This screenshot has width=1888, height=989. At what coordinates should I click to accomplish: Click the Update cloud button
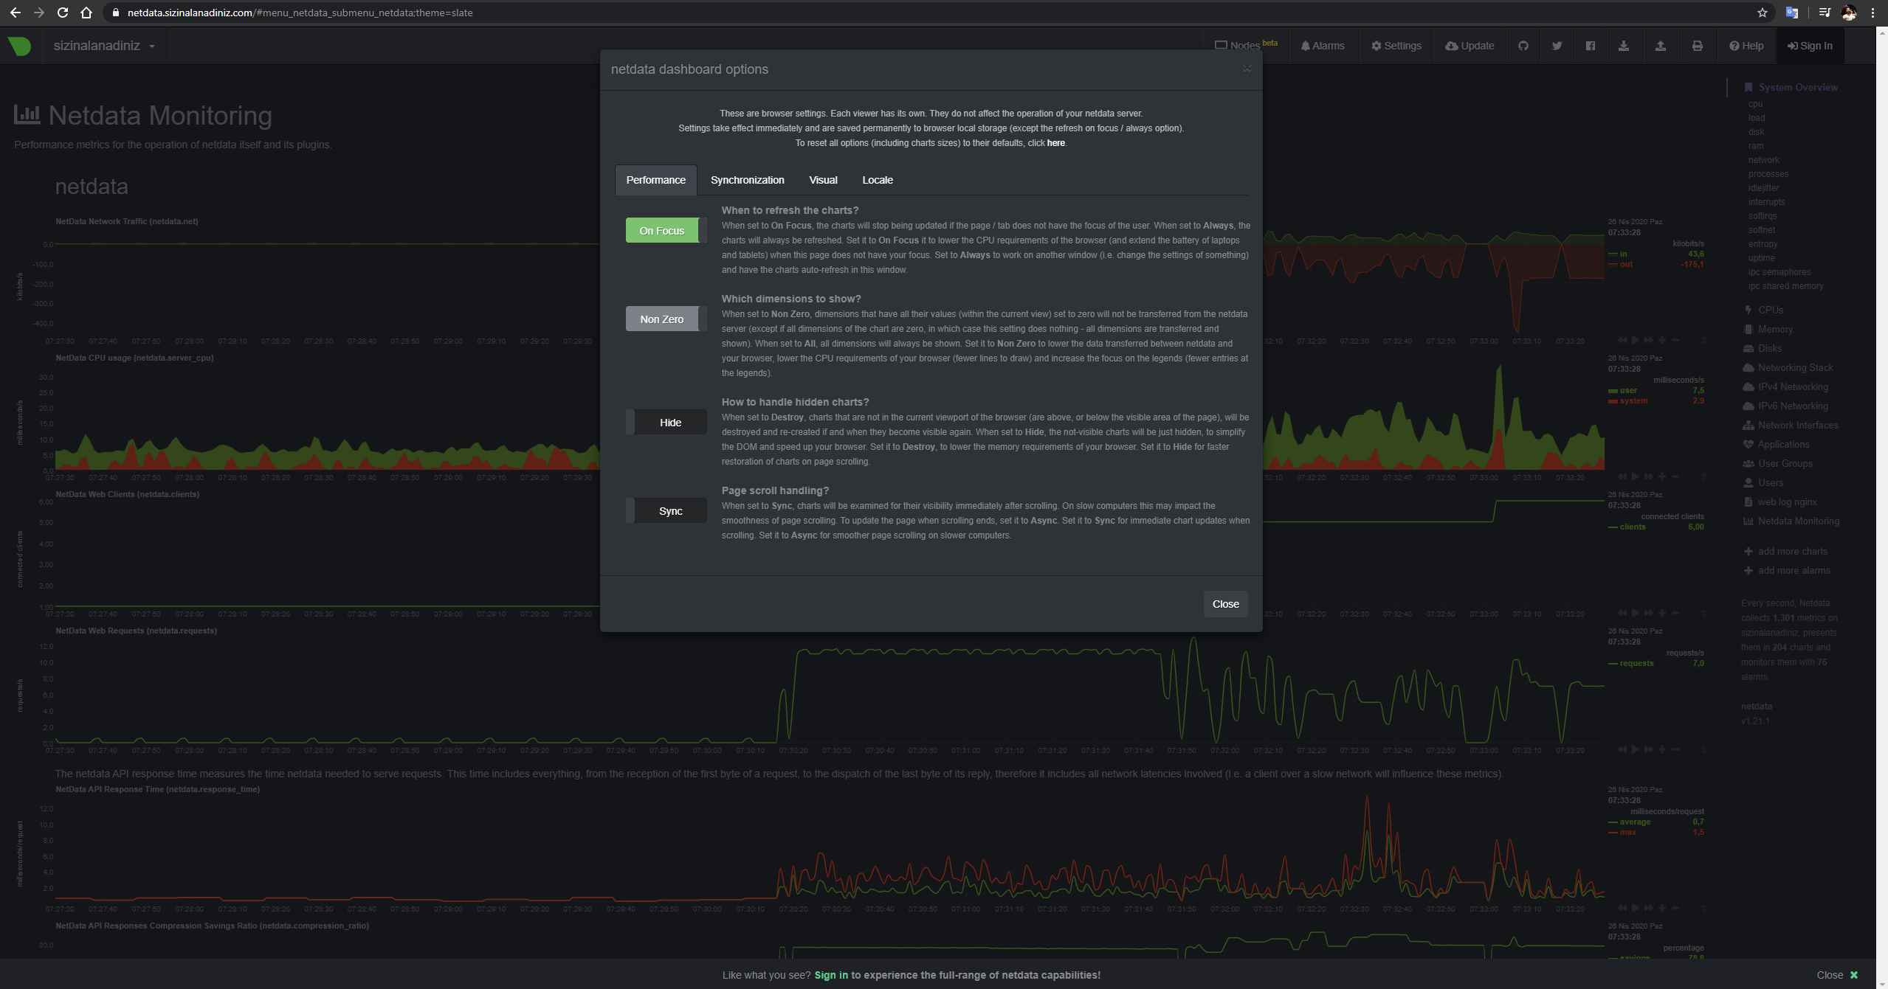1469,46
